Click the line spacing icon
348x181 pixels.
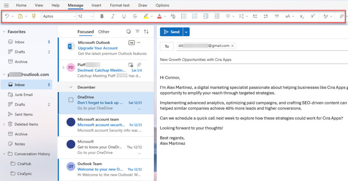(241, 16)
